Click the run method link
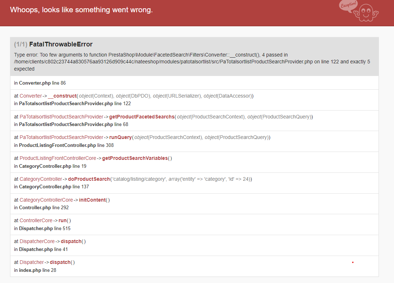394x283 pixels. 63,220
